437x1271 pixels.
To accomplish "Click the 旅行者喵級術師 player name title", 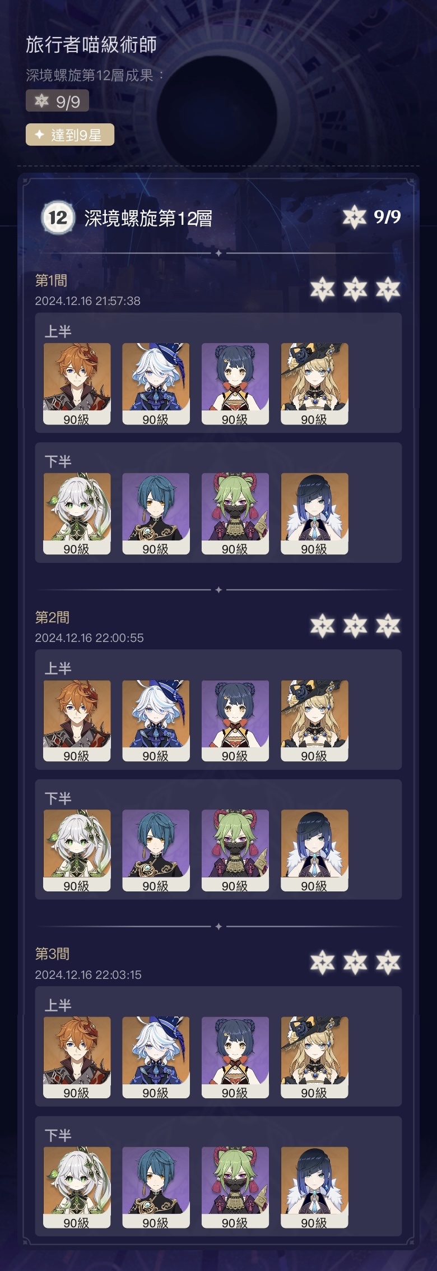I will tap(91, 45).
